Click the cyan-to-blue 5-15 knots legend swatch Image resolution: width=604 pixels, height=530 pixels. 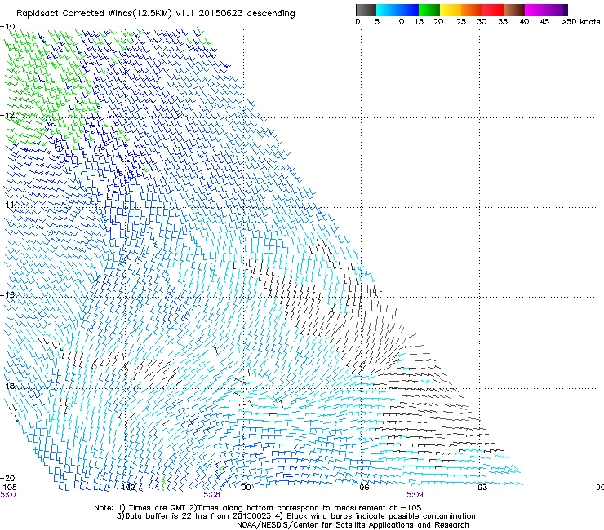397,10
